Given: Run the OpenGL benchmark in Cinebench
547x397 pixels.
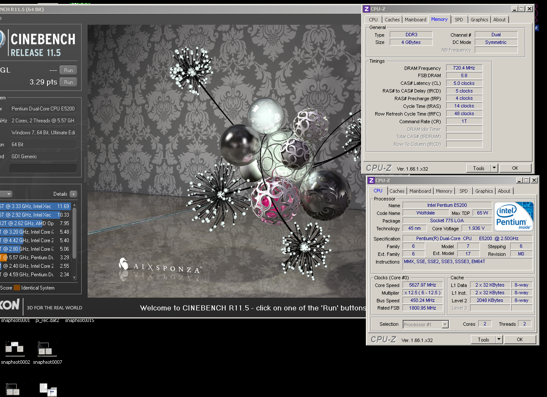Looking at the screenshot, I should pos(68,70).
